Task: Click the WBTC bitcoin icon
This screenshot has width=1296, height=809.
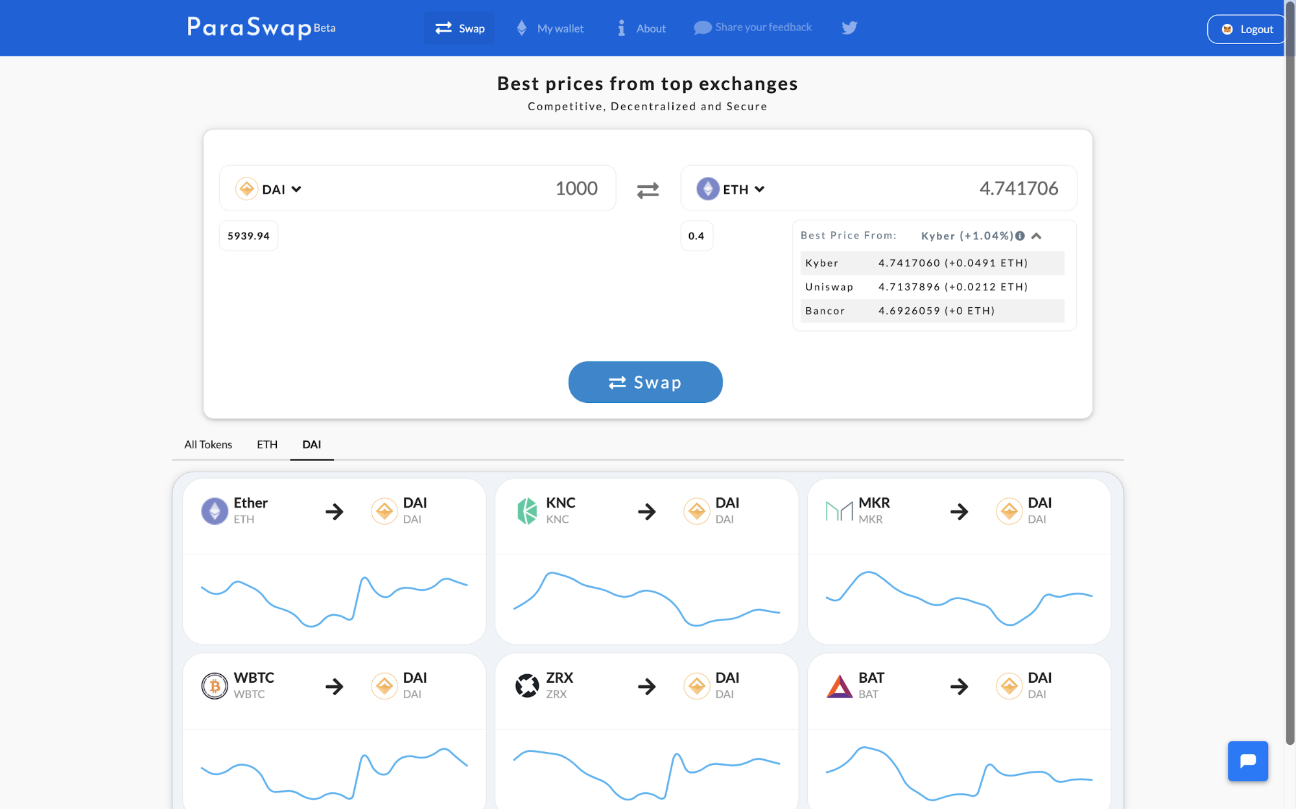Action: pyautogui.click(x=214, y=686)
